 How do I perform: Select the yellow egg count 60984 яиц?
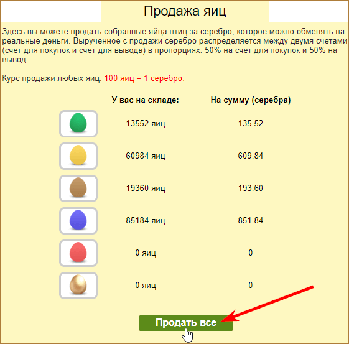tap(146, 156)
